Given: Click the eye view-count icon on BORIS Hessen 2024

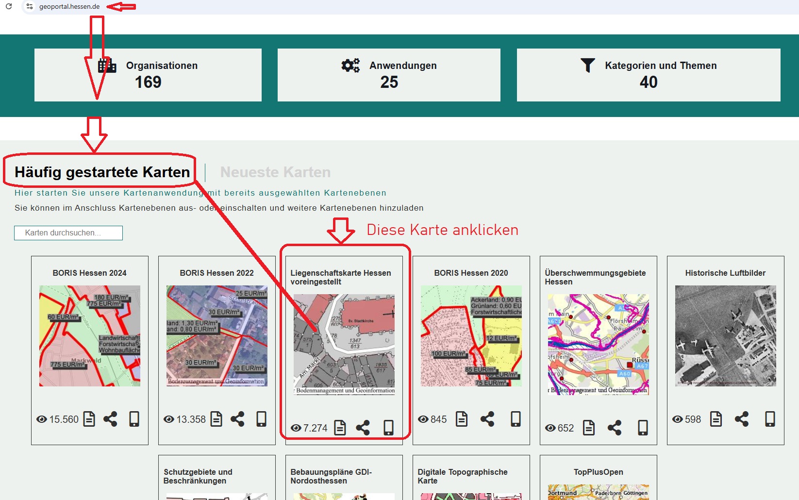Looking at the screenshot, I should [x=42, y=419].
